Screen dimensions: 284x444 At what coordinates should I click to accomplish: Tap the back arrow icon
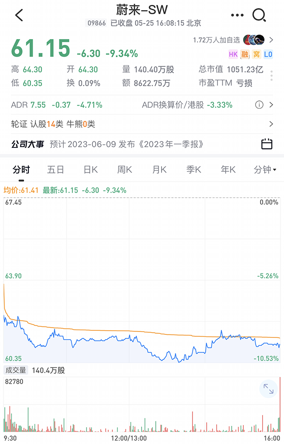click(19, 15)
